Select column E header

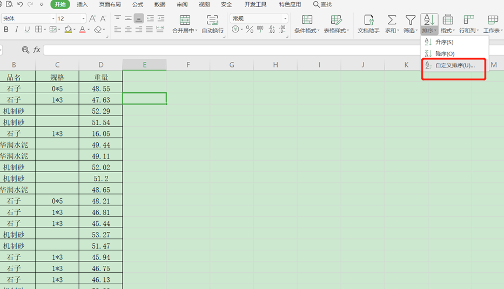144,65
